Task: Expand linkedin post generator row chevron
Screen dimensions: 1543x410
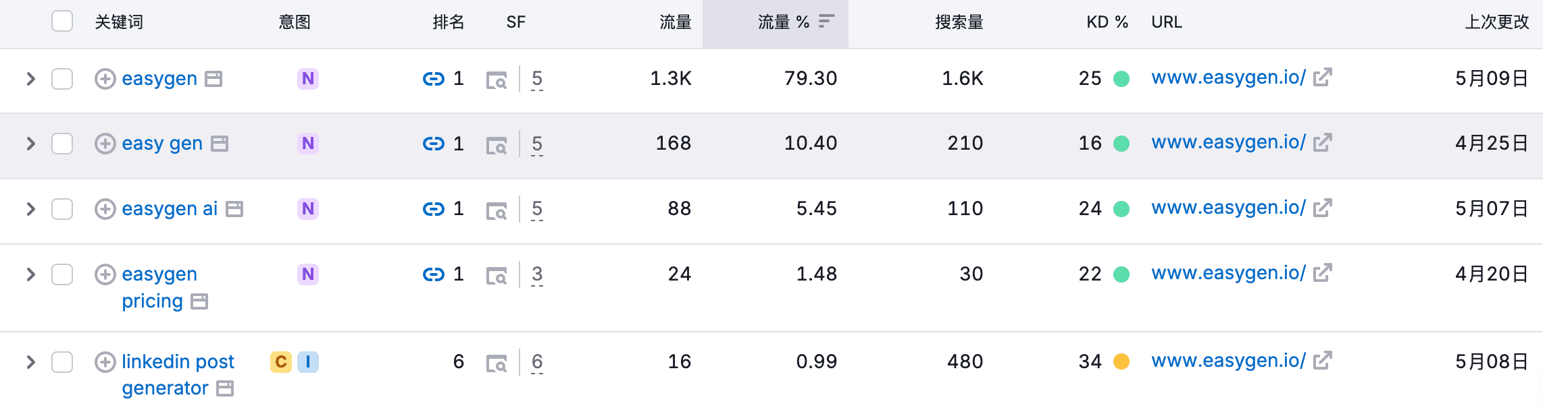Action: coord(30,362)
